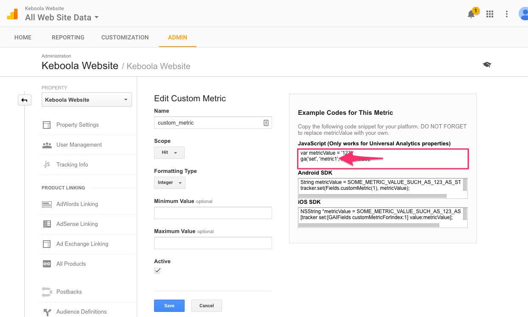
Task: Open All Products
Action: coord(71,264)
